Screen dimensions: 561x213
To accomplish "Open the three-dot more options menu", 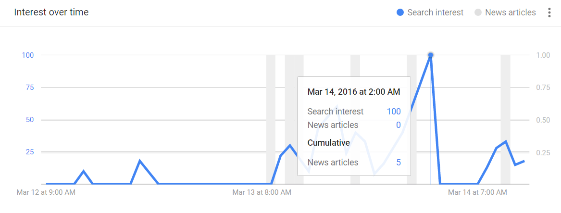I will 549,13.
